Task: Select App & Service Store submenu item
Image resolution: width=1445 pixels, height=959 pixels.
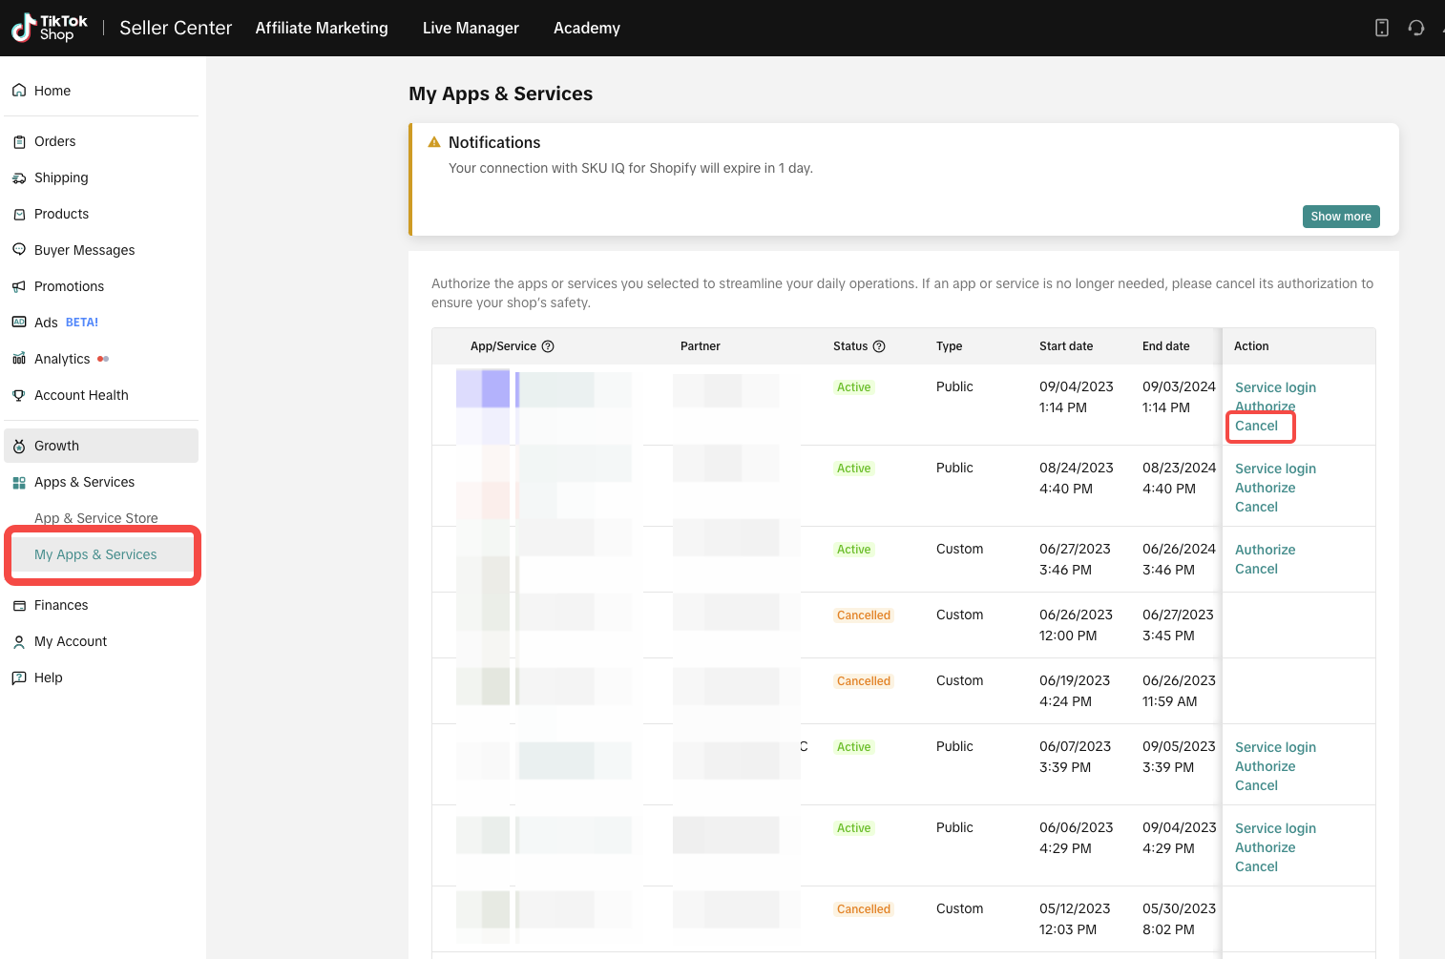Action: coord(96,518)
